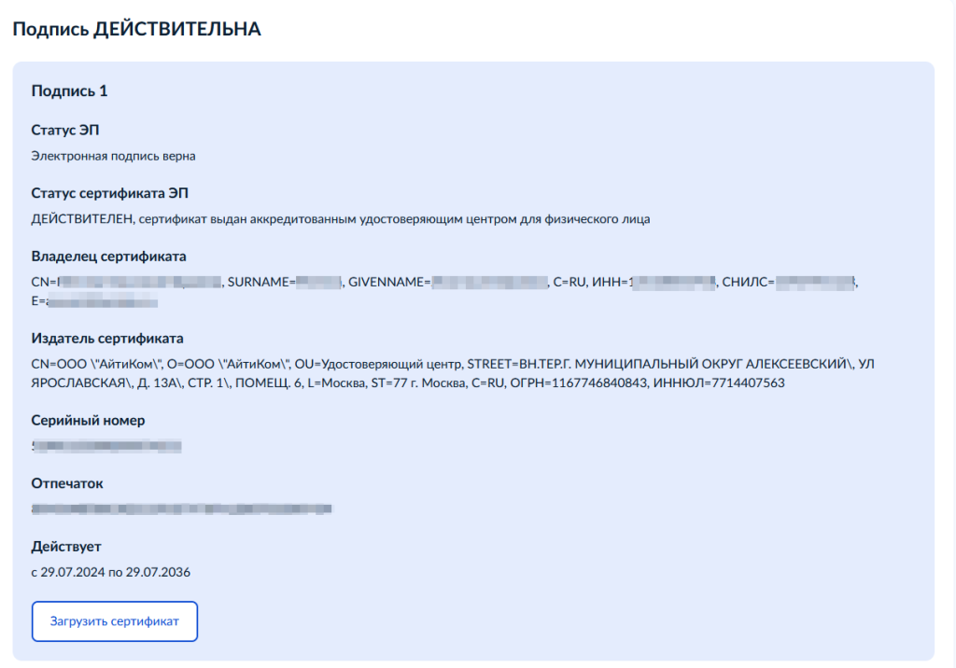Click the Отпечаток label
The width and height of the screenshot is (956, 668).
(x=67, y=483)
